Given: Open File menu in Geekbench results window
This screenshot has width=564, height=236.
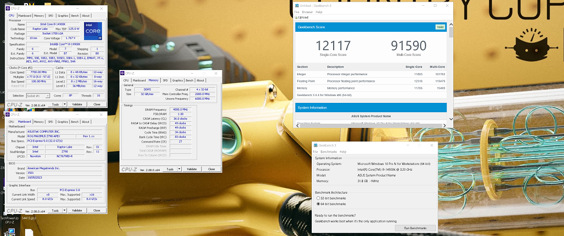Looking at the screenshot, I should point(297,12).
